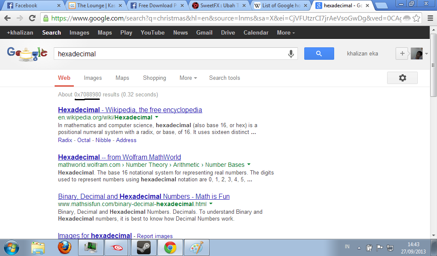This screenshot has width=437, height=256.
Task: Click the browser forward arrow
Action: pyautogui.click(x=20, y=18)
